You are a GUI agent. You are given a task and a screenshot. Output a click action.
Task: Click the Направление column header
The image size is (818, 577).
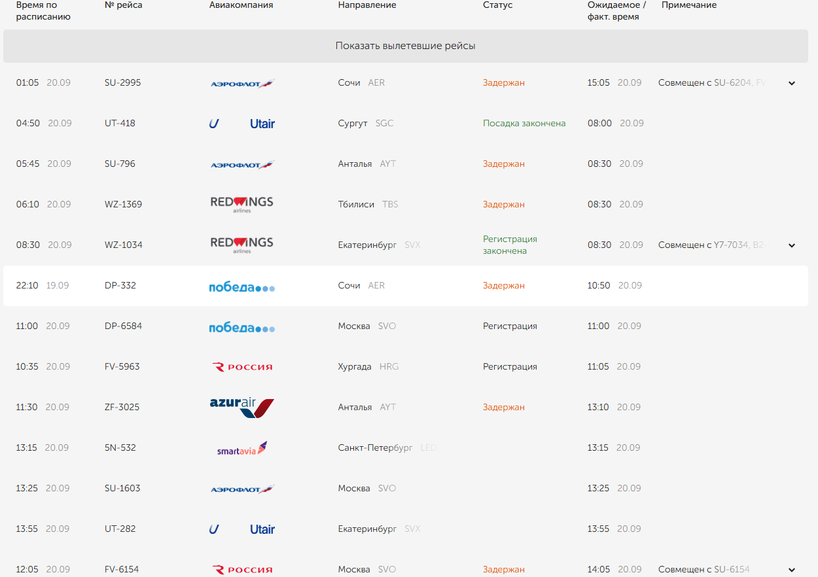pyautogui.click(x=367, y=5)
